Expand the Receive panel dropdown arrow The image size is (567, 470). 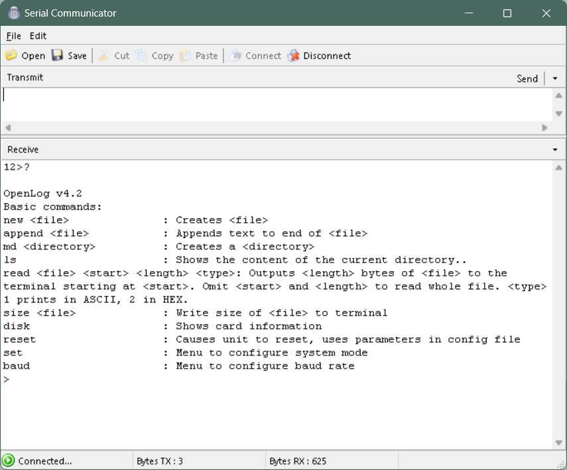pyautogui.click(x=555, y=150)
